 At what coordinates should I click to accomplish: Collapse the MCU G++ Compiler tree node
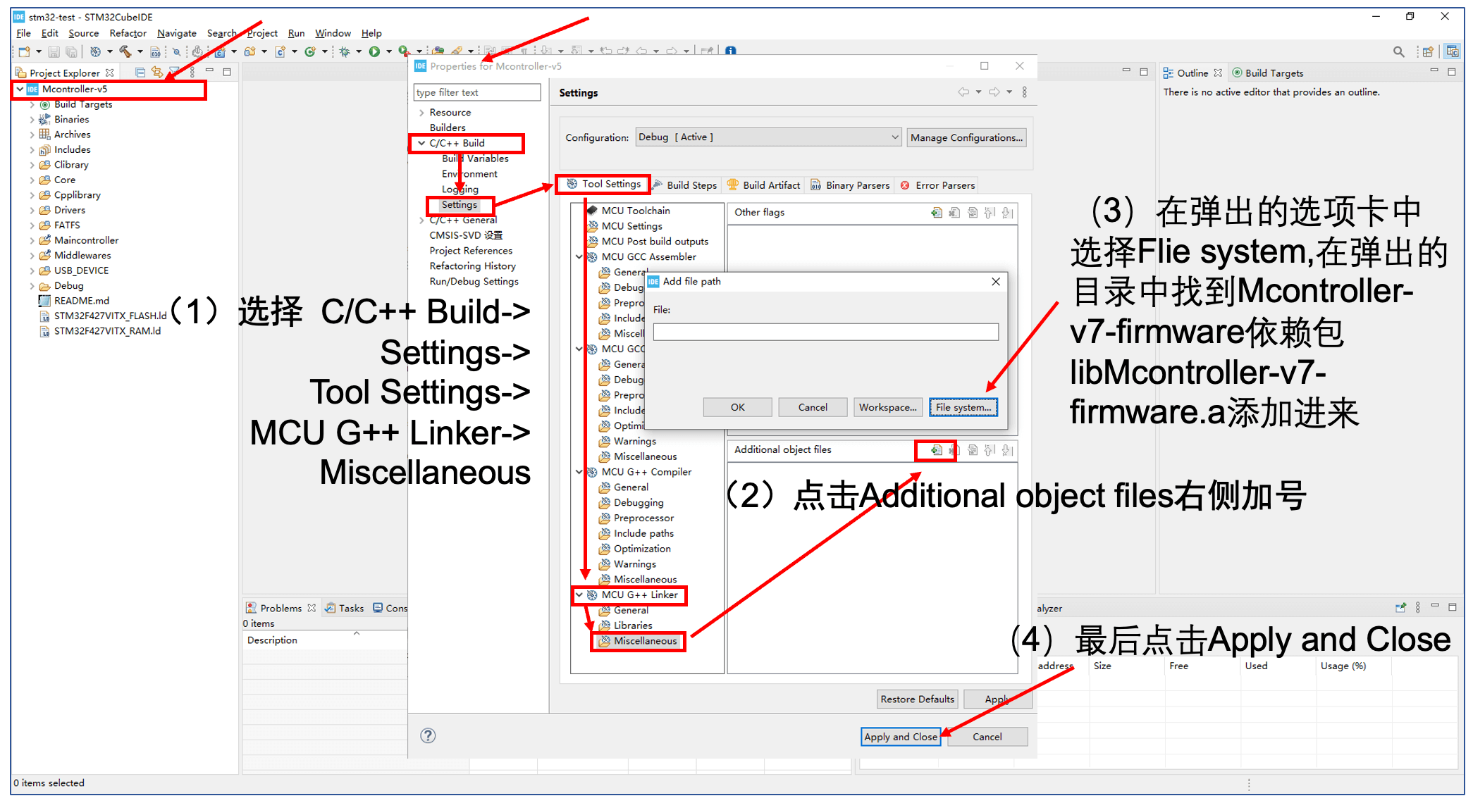[579, 472]
